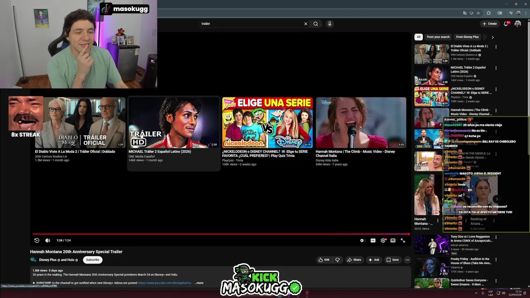
Task: Open options for sidebar 'Nickelodeon o Disney' video
Action: tap(496, 89)
